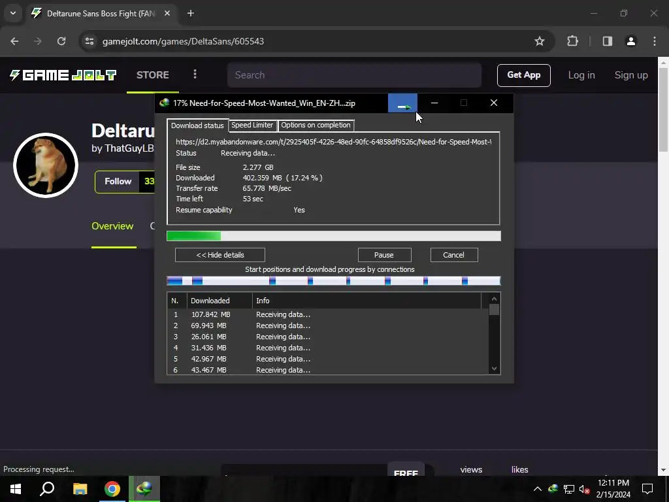
Task: Switch to the Speed Limiter tab
Action: click(252, 125)
